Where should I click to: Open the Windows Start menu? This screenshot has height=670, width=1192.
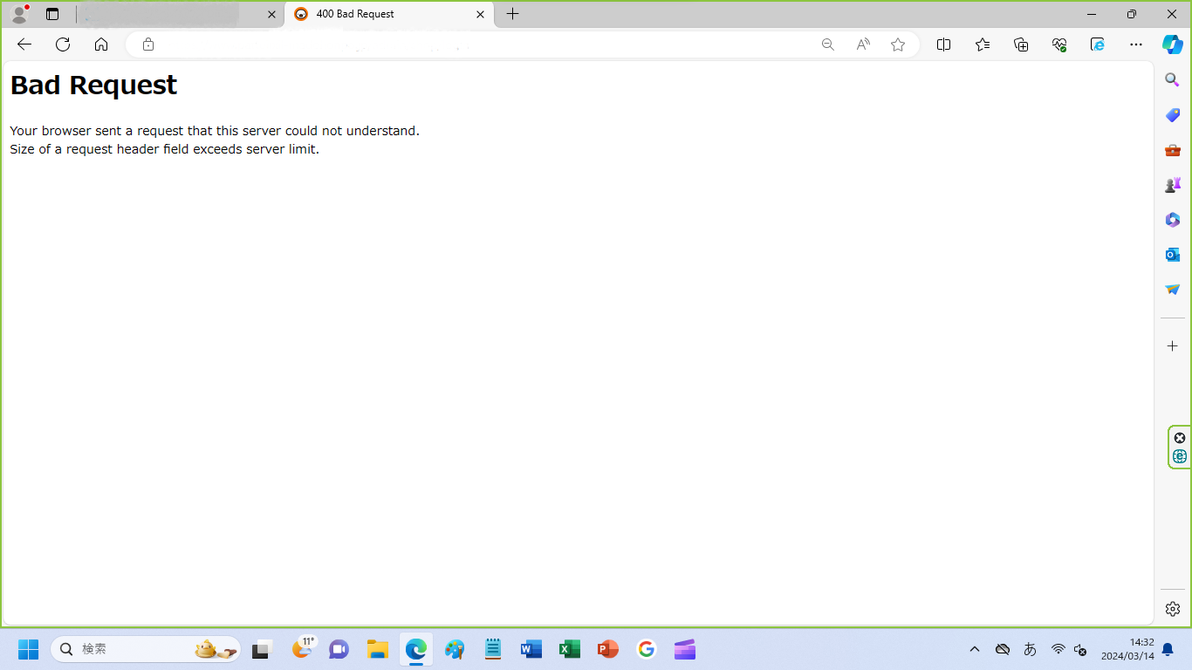point(28,649)
